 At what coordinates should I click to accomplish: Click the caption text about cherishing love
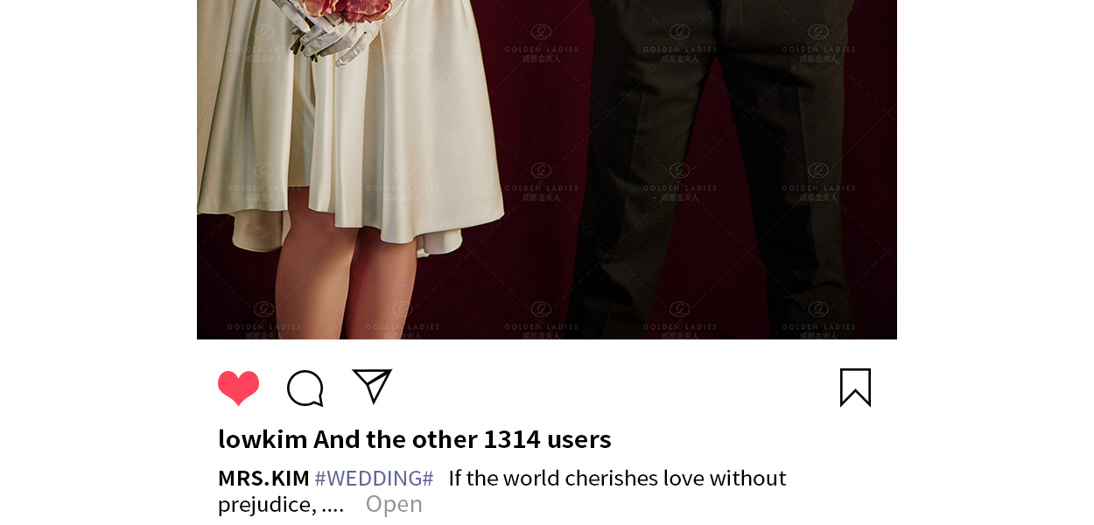(617, 478)
